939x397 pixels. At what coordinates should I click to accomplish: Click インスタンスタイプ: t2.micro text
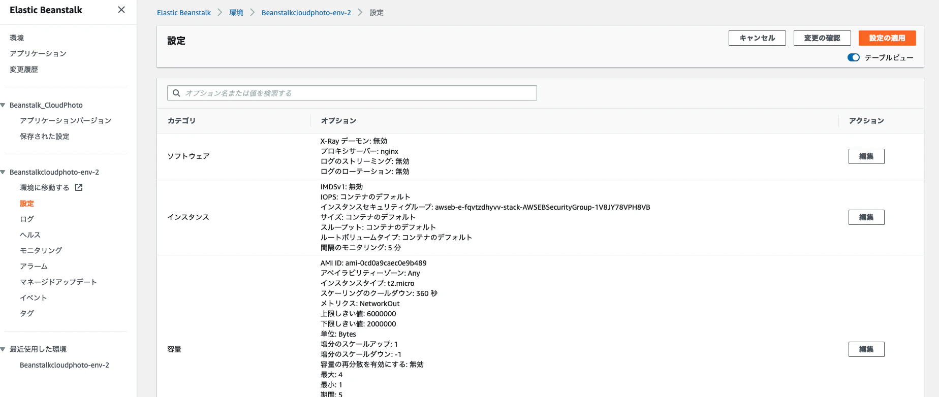click(367, 283)
